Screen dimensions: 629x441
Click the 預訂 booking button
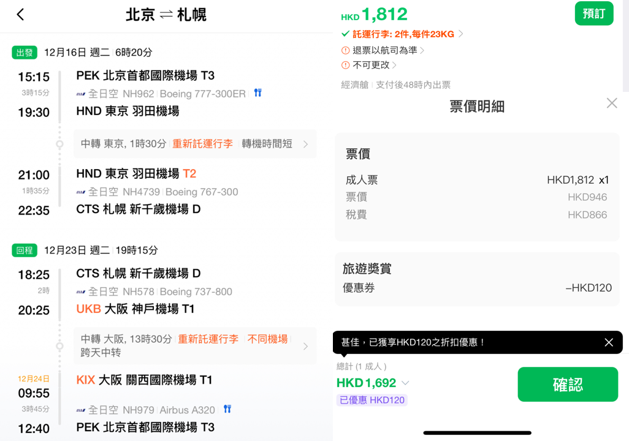[x=593, y=13]
